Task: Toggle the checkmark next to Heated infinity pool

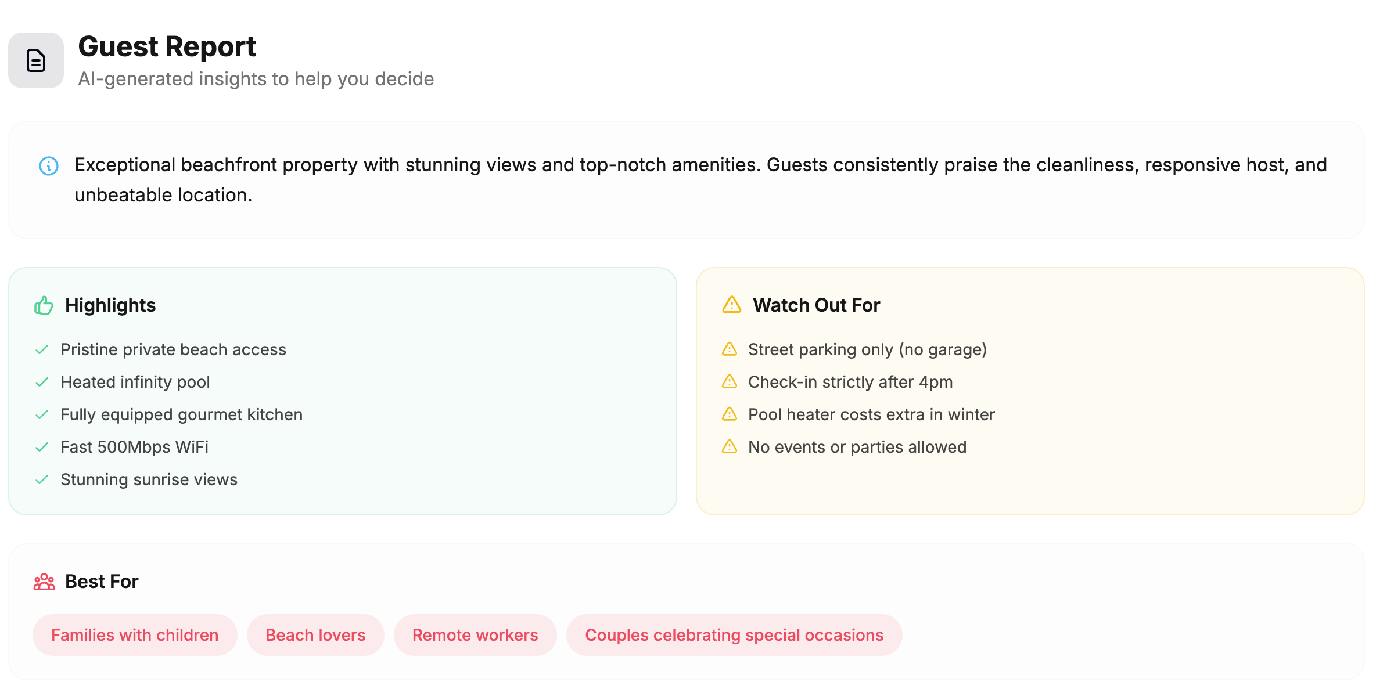Action: (42, 382)
